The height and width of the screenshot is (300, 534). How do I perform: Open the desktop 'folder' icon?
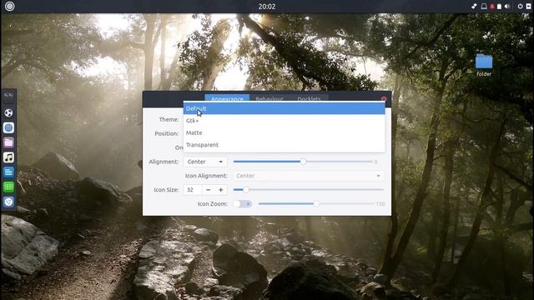pos(484,65)
